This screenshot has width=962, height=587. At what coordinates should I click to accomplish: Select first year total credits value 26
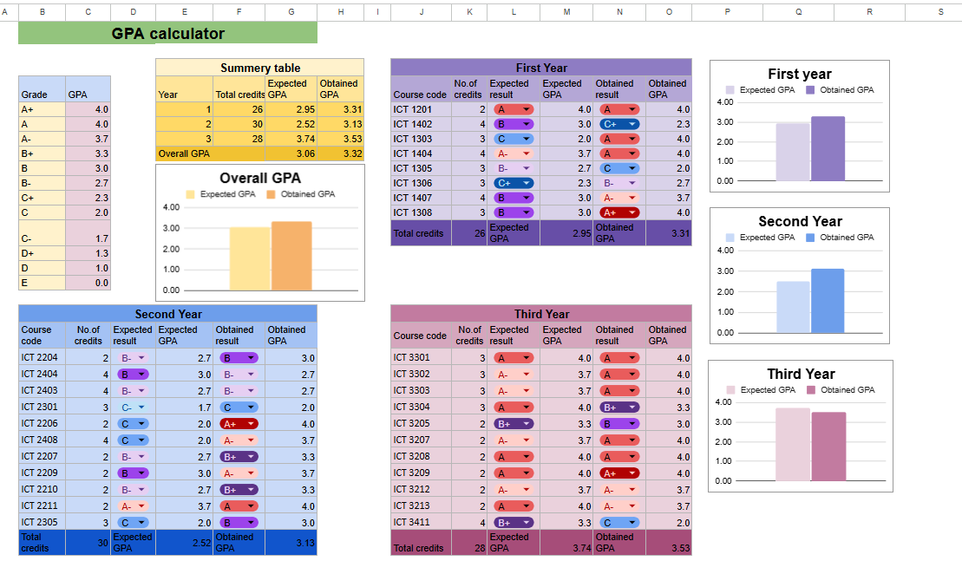pyautogui.click(x=469, y=233)
